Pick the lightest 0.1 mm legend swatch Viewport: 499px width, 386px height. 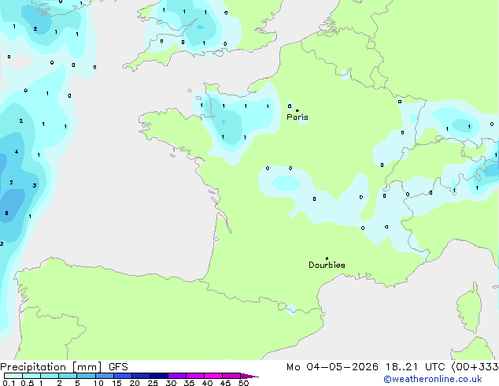[x=13, y=376]
